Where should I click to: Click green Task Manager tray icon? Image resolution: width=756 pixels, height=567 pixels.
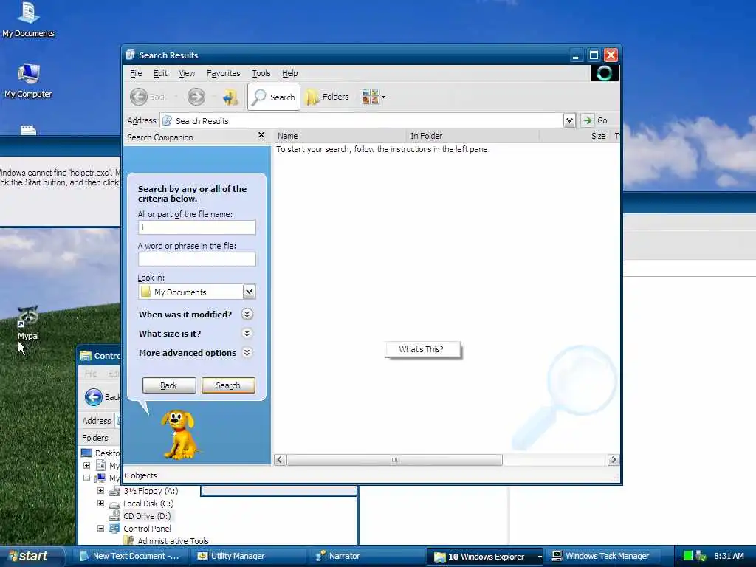click(688, 557)
